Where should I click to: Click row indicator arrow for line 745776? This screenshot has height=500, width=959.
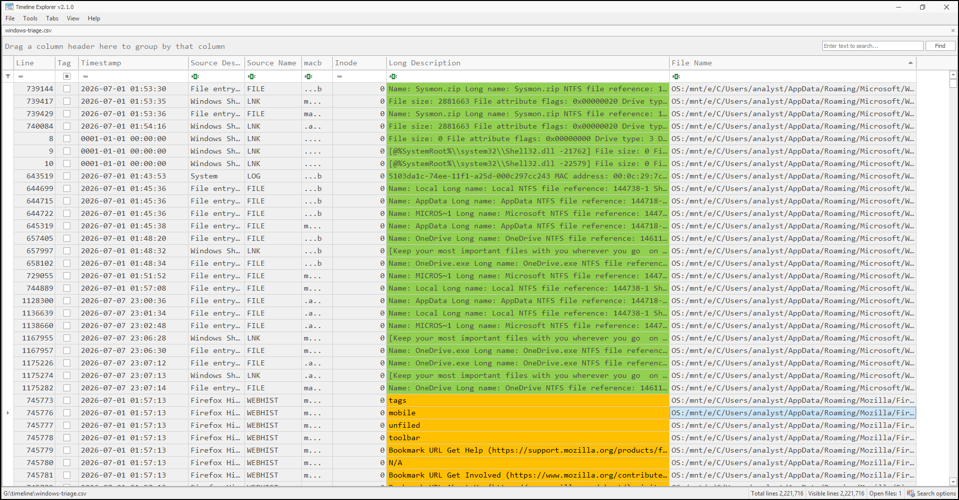pos(8,413)
